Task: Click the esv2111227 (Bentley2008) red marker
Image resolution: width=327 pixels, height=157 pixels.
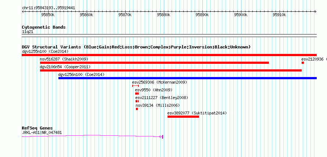Action: click(x=137, y=101)
